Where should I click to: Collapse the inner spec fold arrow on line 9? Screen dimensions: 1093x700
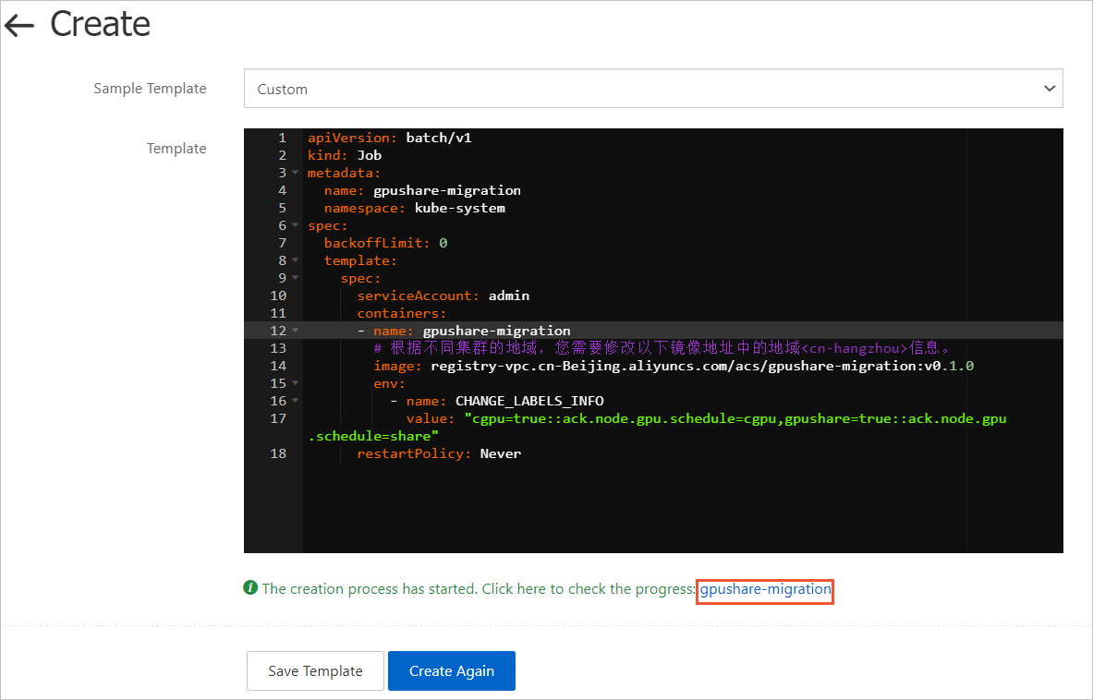[x=296, y=278]
